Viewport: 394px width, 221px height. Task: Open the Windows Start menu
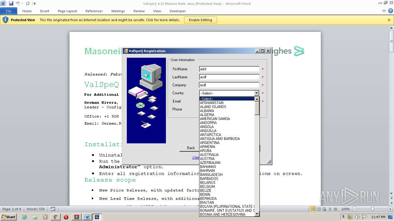click(8, 217)
